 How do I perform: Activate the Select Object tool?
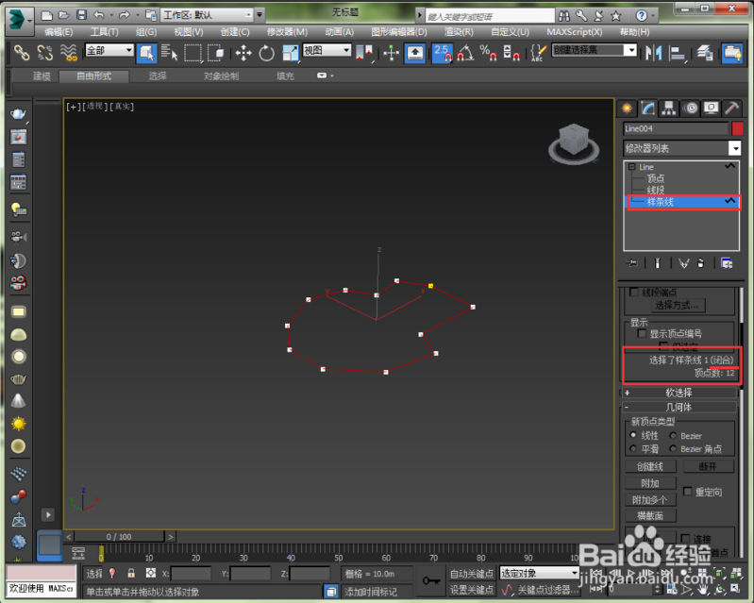point(146,53)
